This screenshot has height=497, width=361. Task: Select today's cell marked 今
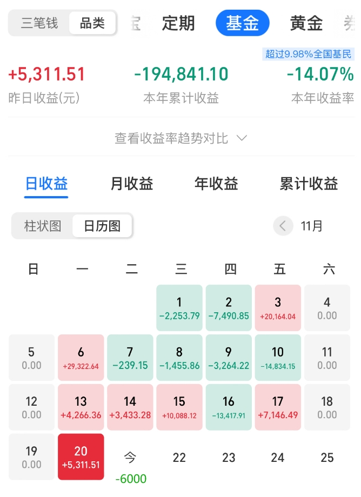click(130, 458)
